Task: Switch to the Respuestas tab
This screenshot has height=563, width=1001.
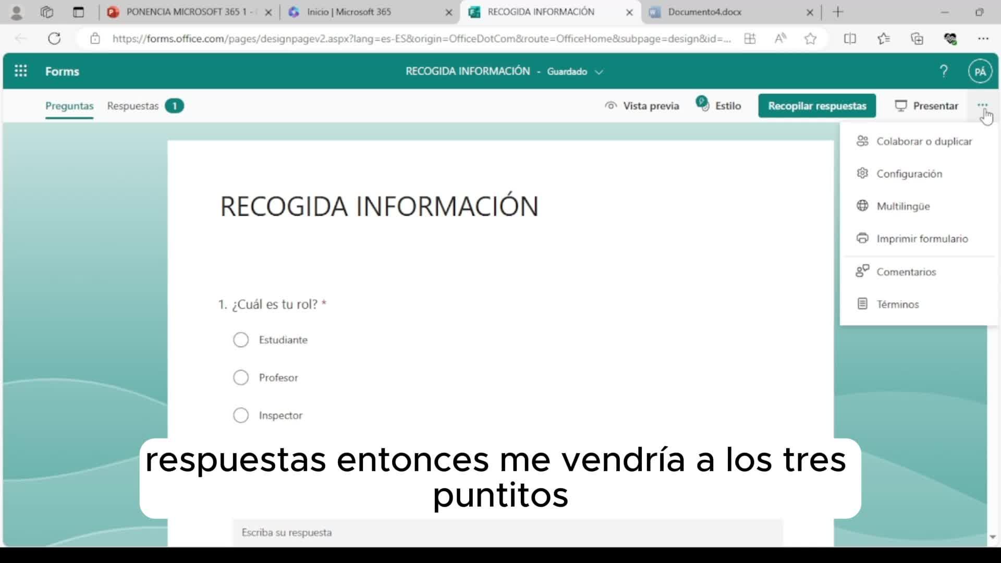Action: [133, 106]
